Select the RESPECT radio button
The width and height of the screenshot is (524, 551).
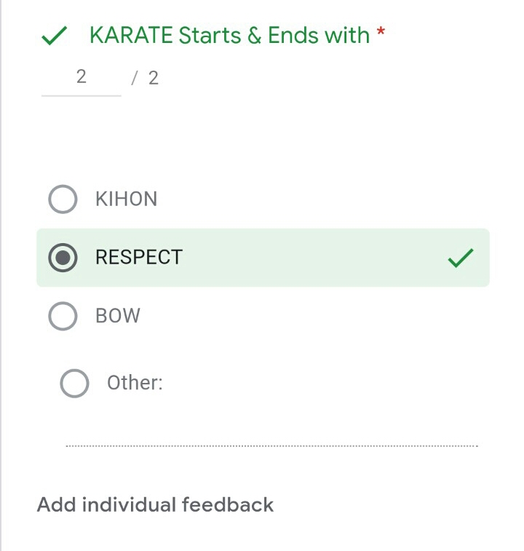pos(63,258)
